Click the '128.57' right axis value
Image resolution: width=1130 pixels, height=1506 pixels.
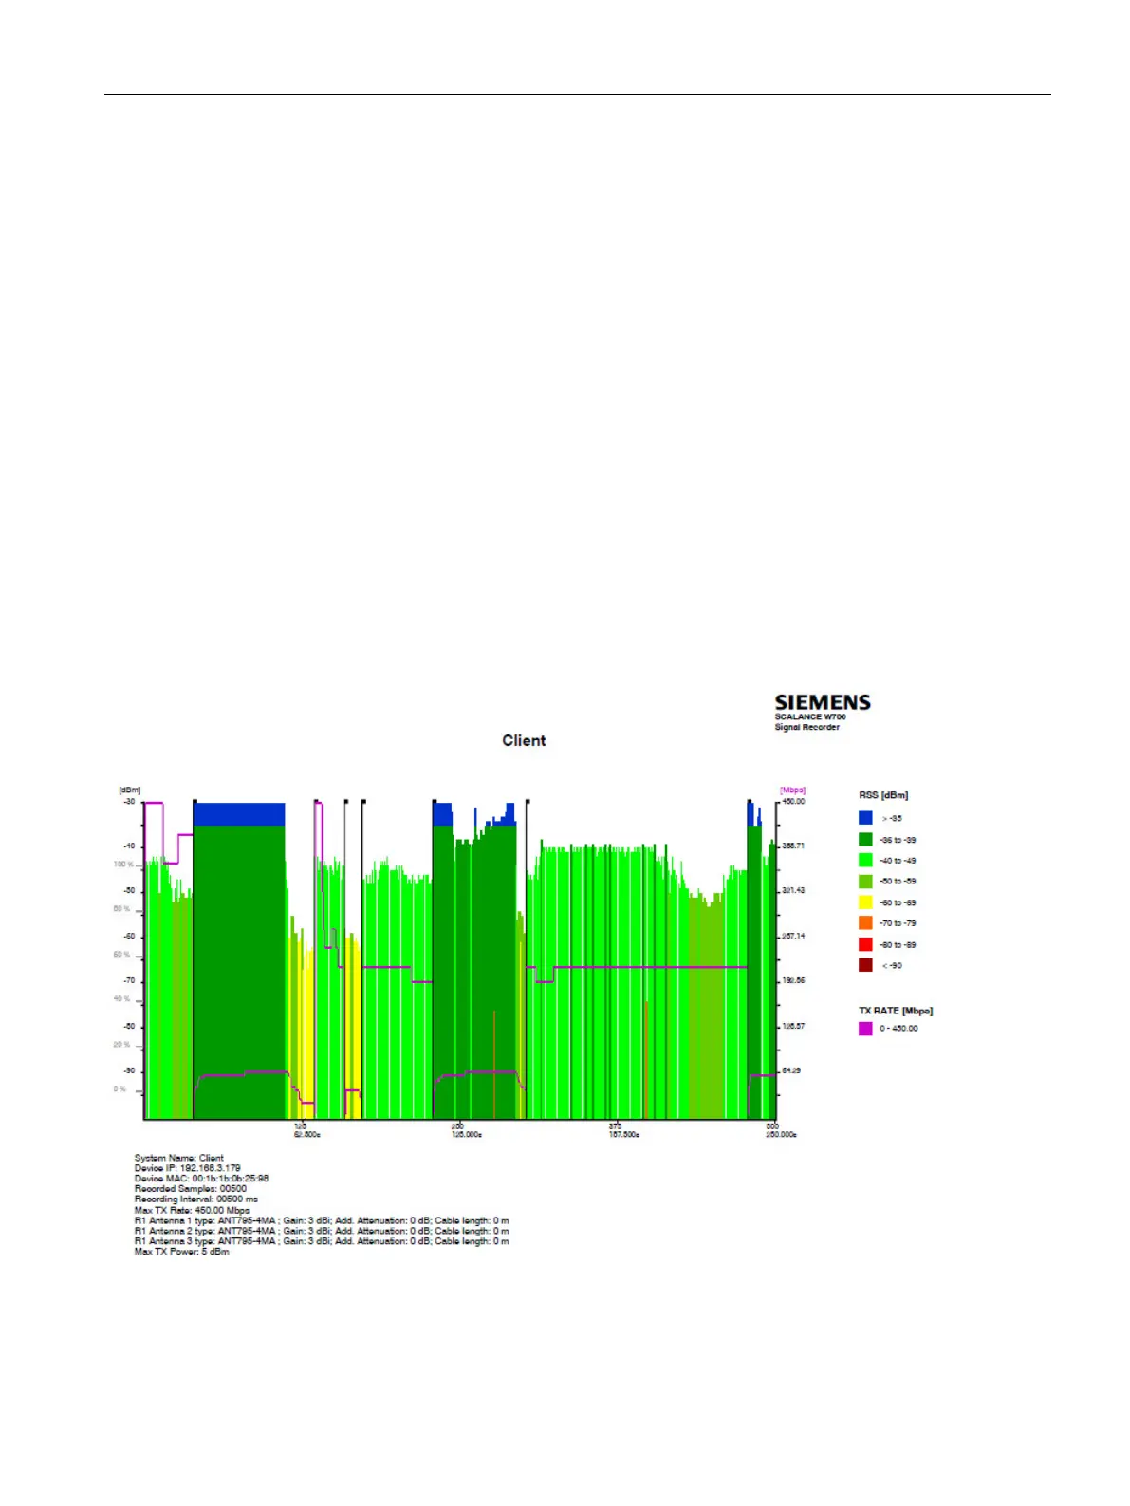pos(793,1027)
